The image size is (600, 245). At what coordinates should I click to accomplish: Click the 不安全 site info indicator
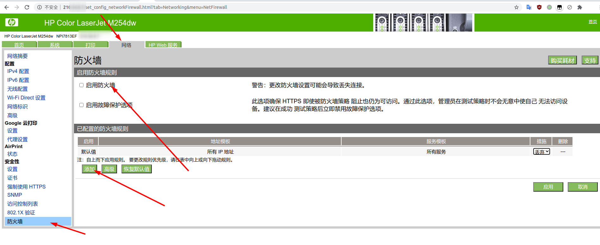click(48, 7)
